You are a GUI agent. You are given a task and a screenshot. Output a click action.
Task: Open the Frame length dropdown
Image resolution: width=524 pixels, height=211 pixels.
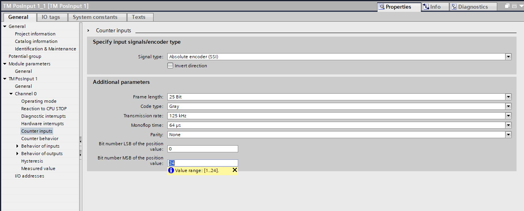[509, 97]
